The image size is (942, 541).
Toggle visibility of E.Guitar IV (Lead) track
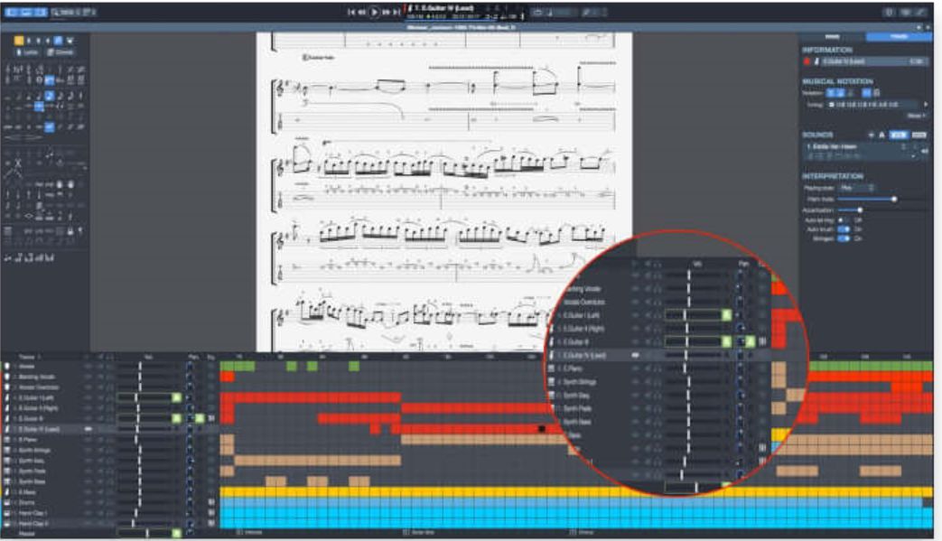click(88, 429)
